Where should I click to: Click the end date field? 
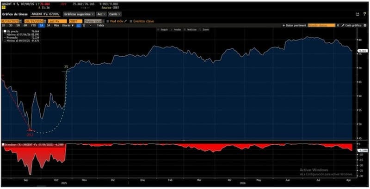tap(34, 21)
